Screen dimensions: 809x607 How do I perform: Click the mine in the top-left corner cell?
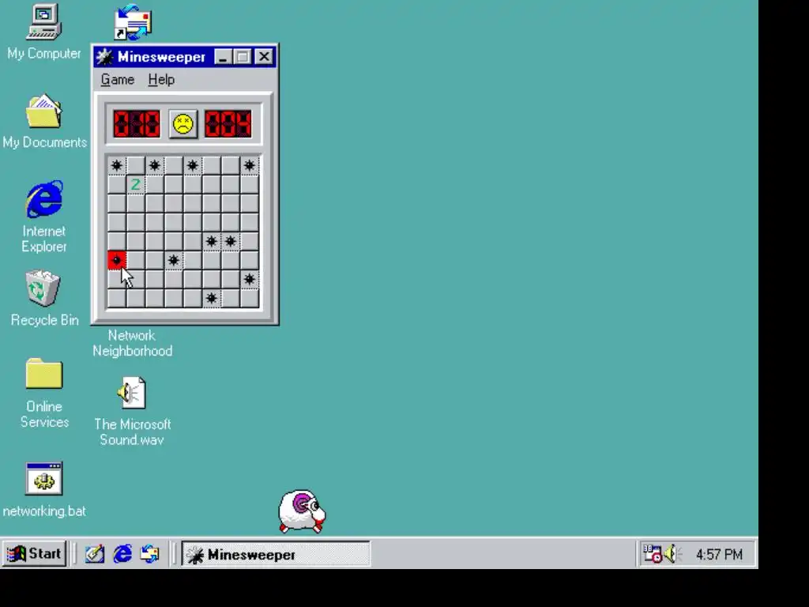click(x=117, y=165)
